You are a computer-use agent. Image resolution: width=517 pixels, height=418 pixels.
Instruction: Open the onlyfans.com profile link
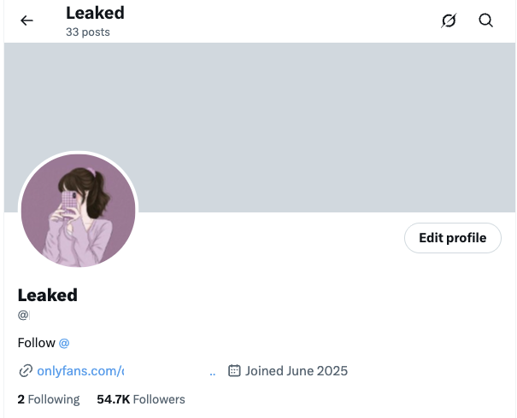[x=80, y=371]
